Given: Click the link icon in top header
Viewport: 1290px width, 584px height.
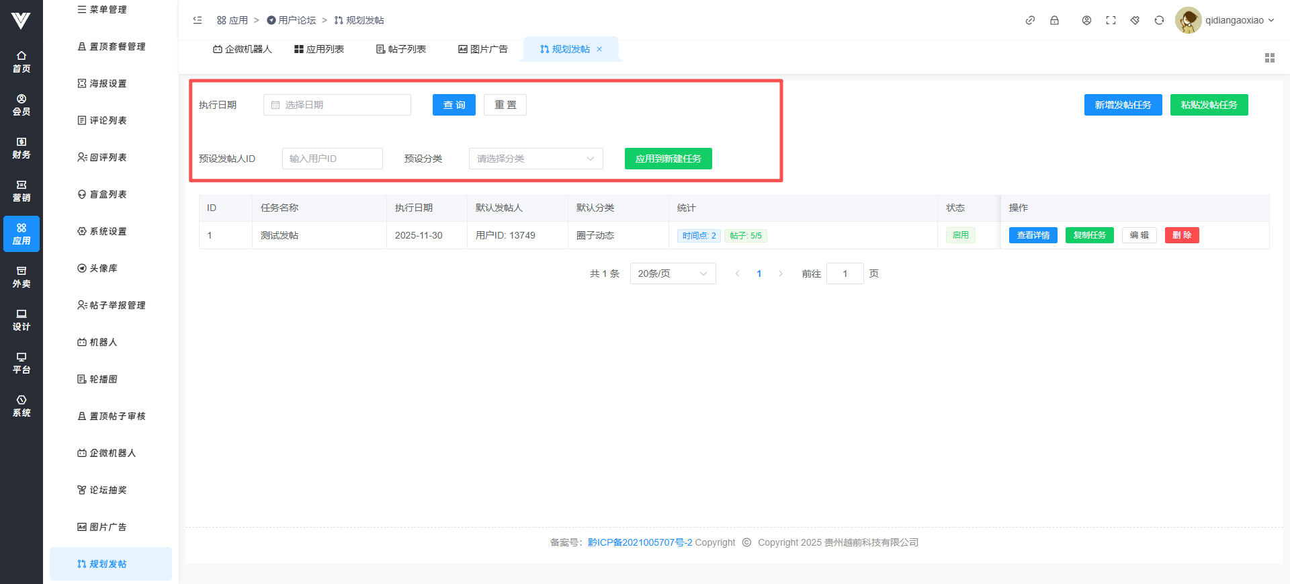Looking at the screenshot, I should 1030,20.
